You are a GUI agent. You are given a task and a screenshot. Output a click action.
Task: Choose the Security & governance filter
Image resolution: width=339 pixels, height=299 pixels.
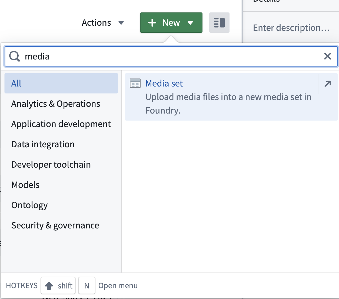click(55, 225)
